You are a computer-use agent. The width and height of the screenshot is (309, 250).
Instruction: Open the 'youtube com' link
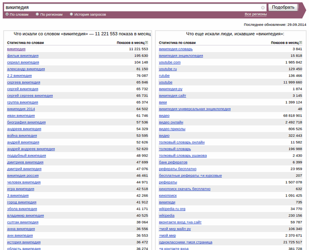169,62
